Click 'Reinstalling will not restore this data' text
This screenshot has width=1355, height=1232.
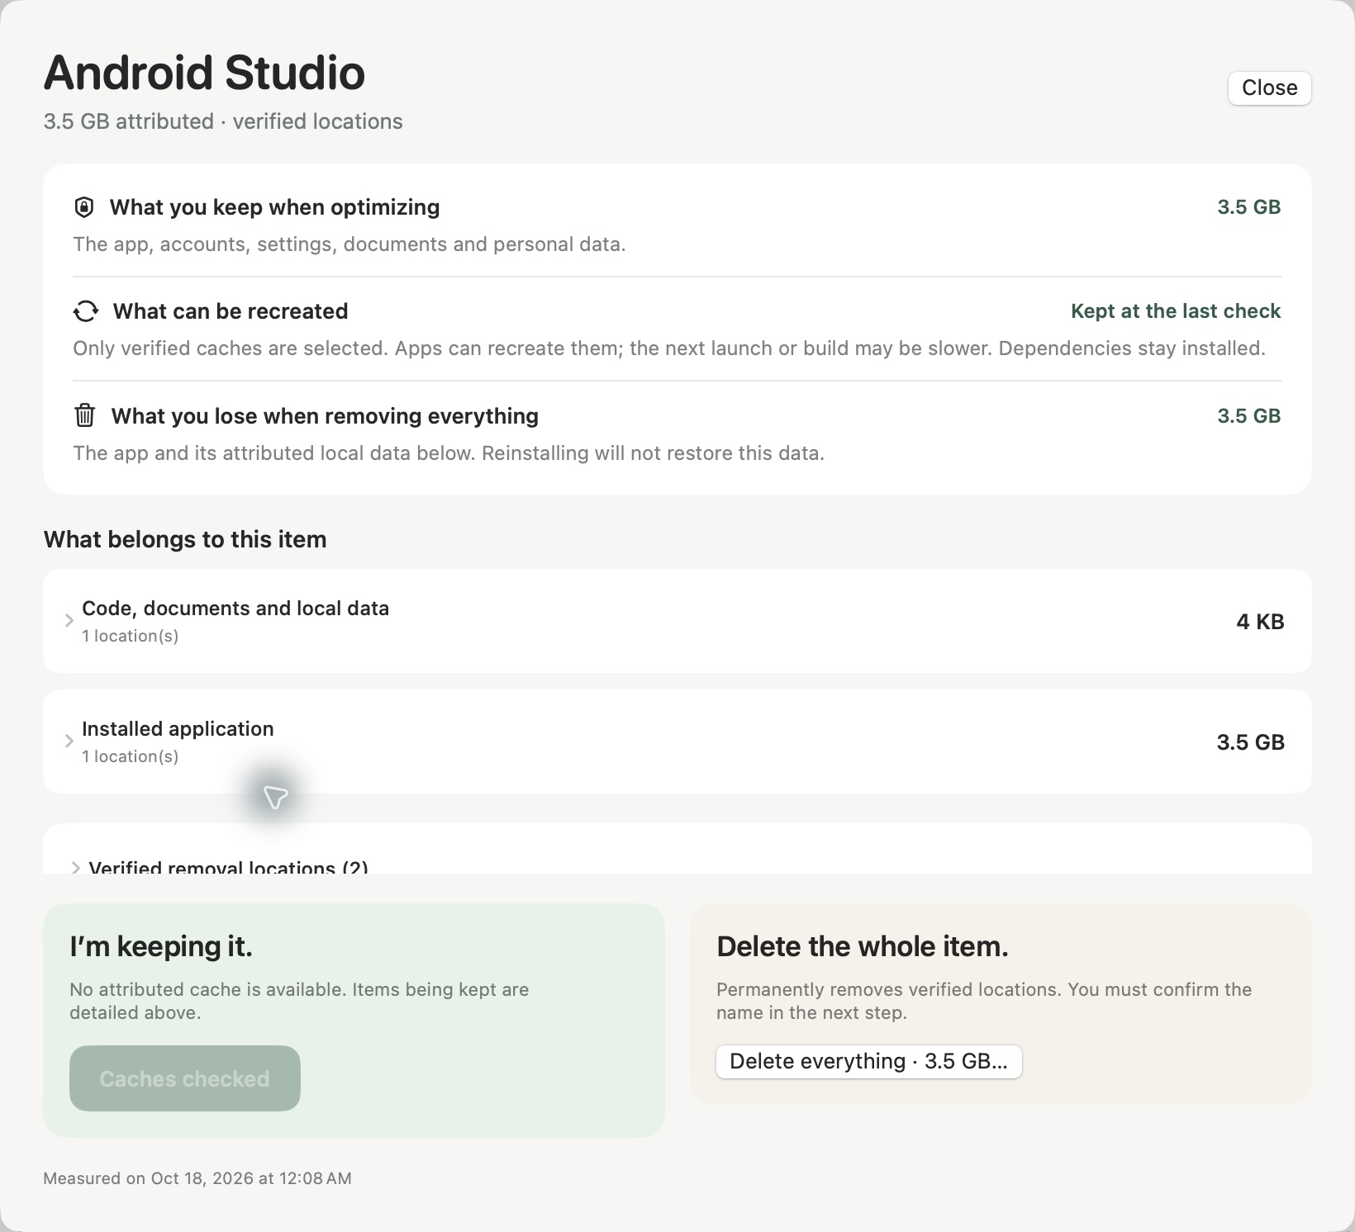pos(653,453)
